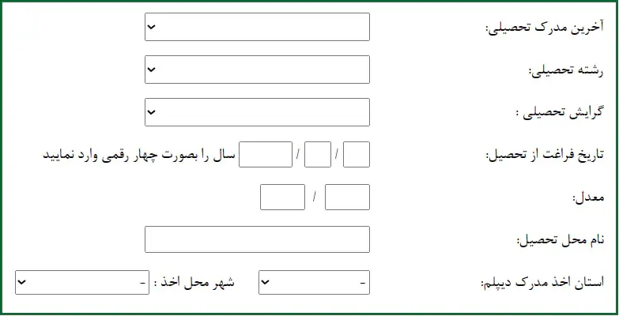Click the استان اخذ مدرک دیپلم label
This screenshot has width=619, height=316.
click(x=542, y=282)
